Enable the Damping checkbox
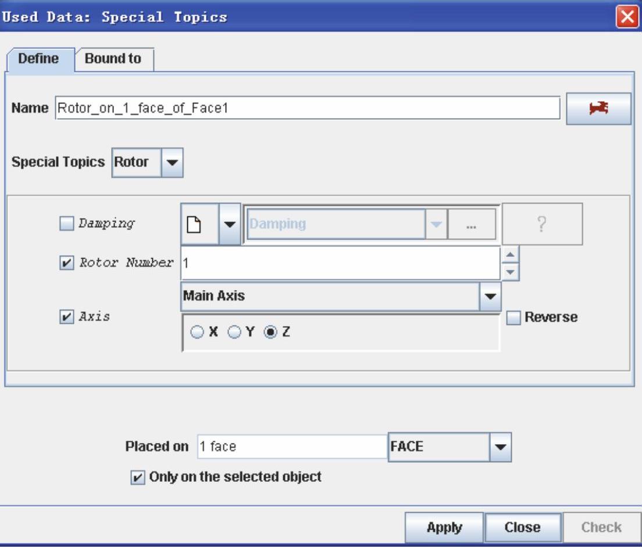Image resolution: width=642 pixels, height=547 pixels. pyautogui.click(x=67, y=224)
